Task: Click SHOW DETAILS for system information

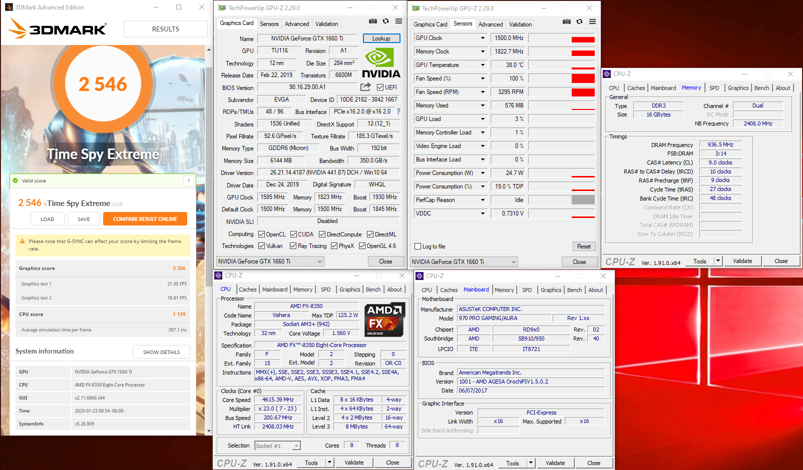Action: [x=162, y=352]
